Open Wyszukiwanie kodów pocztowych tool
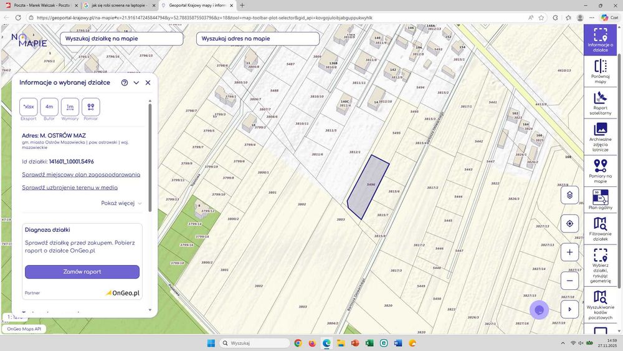The height and width of the screenshot is (351, 623). [x=600, y=305]
